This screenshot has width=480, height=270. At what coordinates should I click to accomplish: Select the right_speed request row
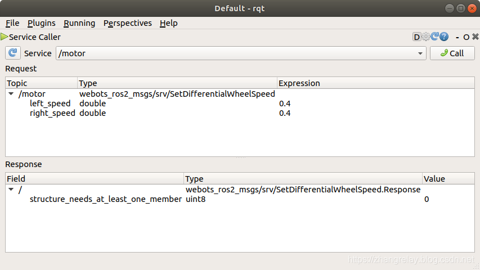(x=240, y=113)
